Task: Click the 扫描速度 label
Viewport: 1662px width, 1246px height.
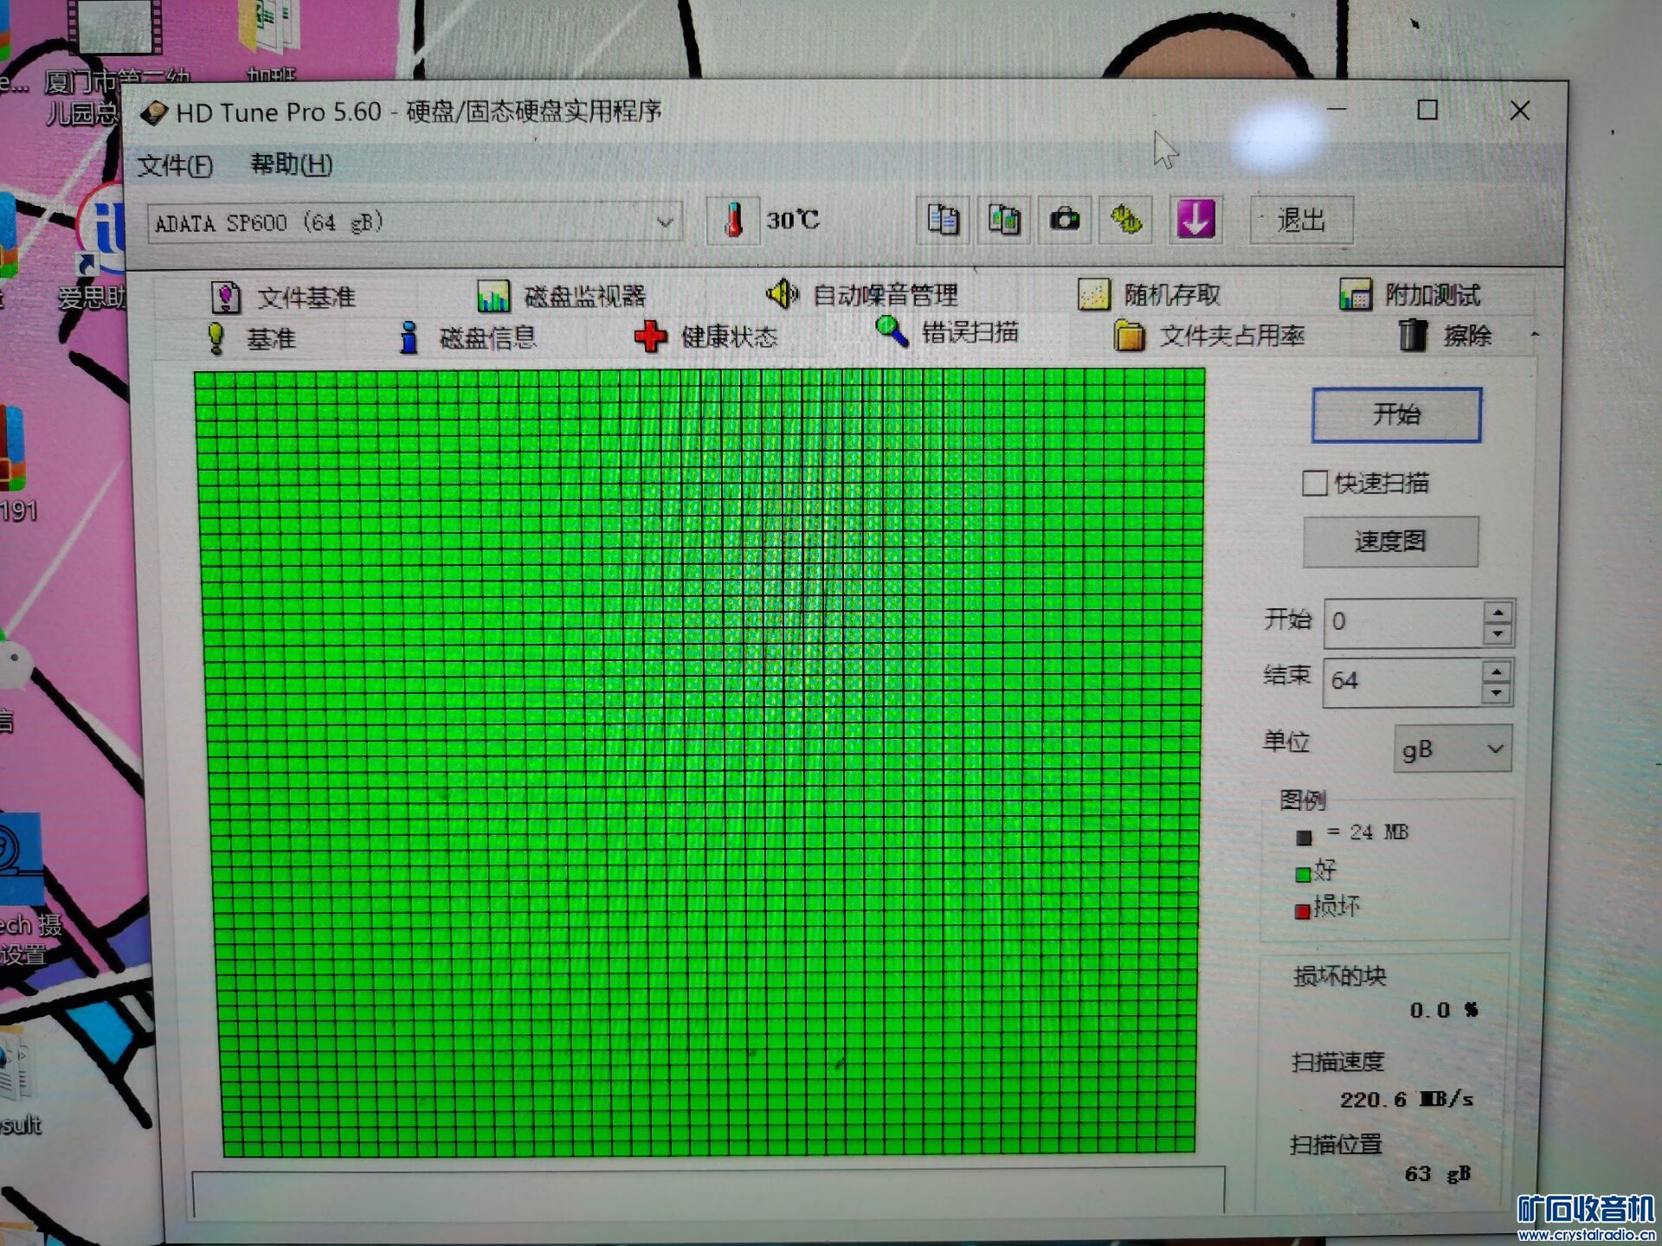Action: (x=1337, y=1061)
